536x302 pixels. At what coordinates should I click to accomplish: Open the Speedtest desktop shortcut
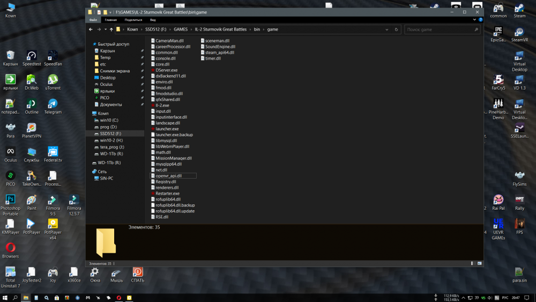pos(32,58)
